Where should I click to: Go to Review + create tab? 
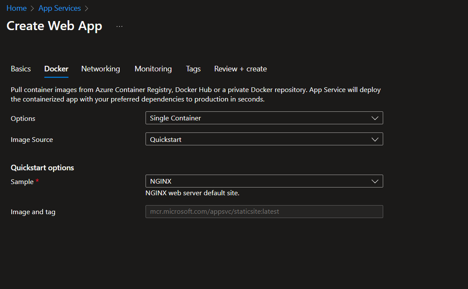(240, 69)
